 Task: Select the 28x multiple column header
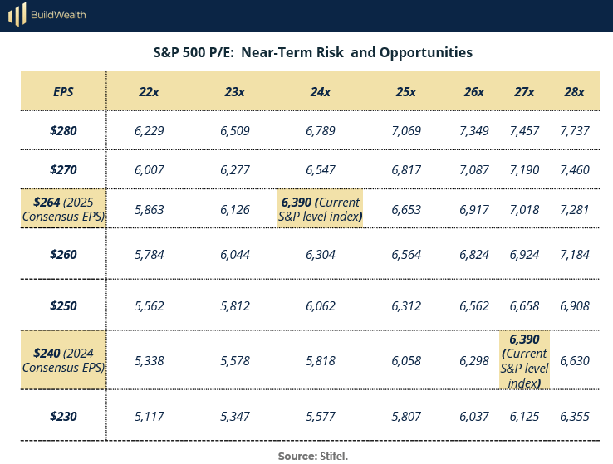(574, 91)
